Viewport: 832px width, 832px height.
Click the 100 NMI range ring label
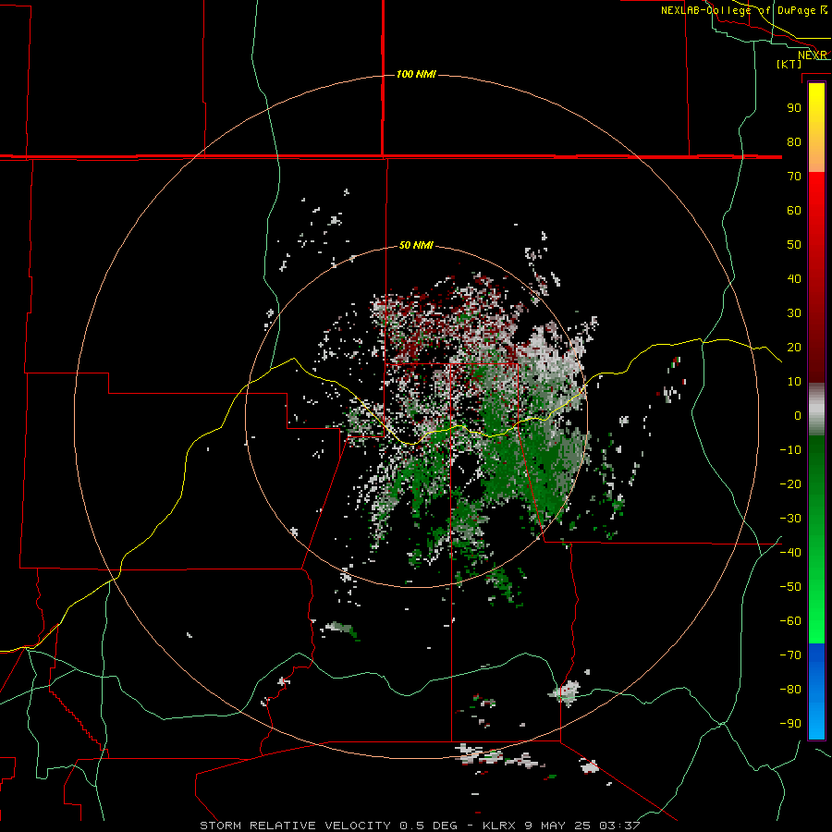(416, 74)
